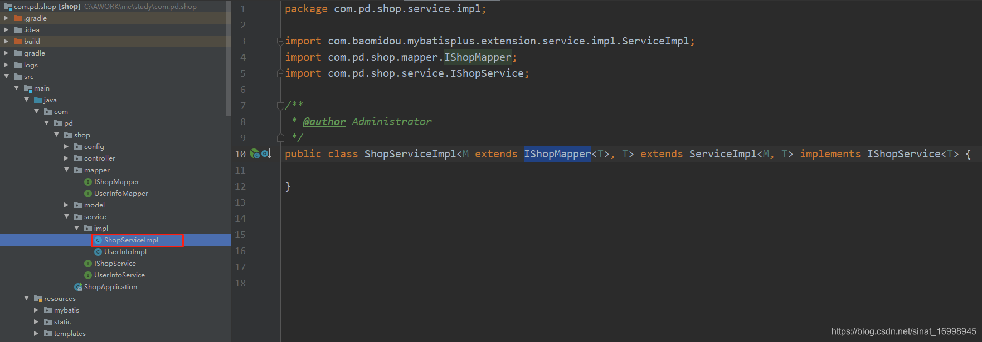Click the IShopService interface icon
This screenshot has height=342, width=982.
[88, 263]
